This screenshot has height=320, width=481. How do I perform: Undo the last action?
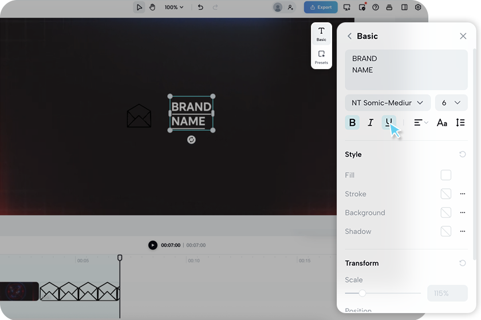(200, 7)
